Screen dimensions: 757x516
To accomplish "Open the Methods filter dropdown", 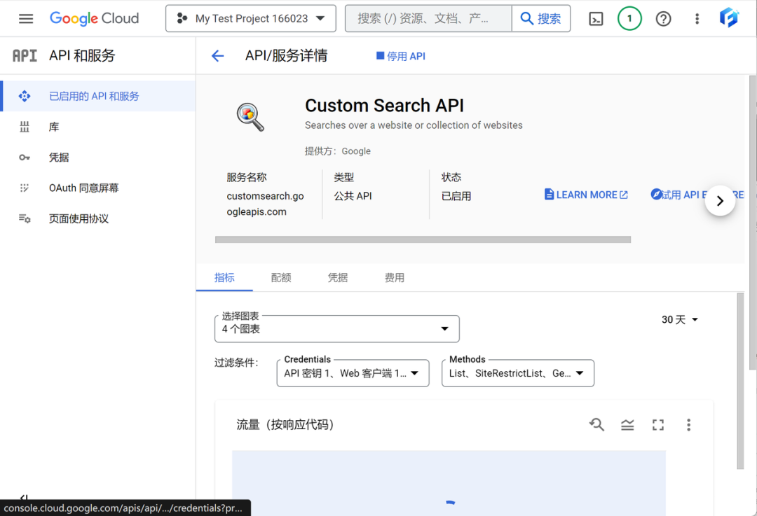I will pyautogui.click(x=517, y=373).
